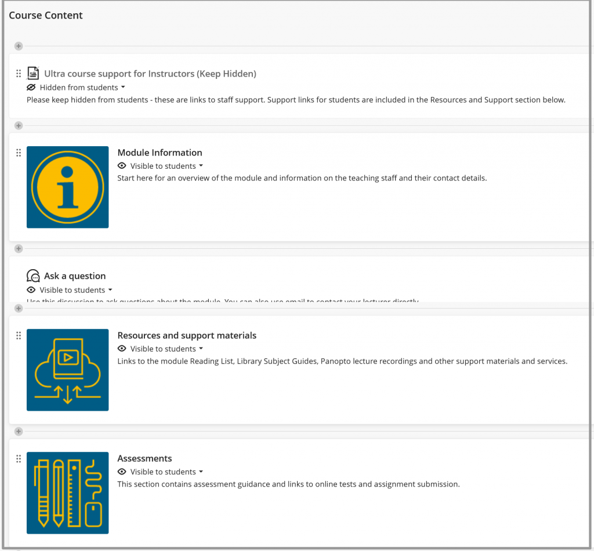
Task: Click the document icon beside Ultra course support
Action: [33, 73]
